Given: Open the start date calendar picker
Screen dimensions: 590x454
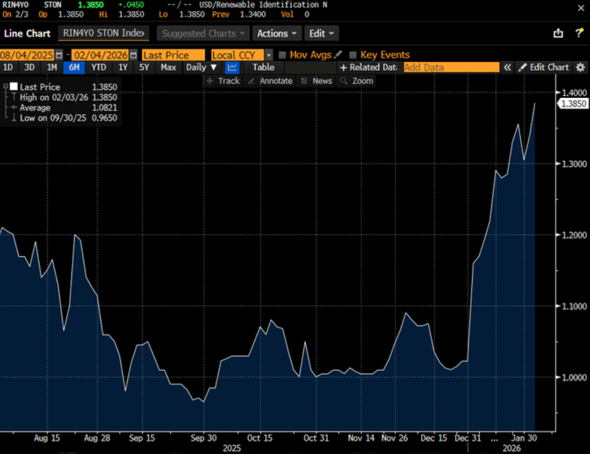Looking at the screenshot, I should [59, 55].
